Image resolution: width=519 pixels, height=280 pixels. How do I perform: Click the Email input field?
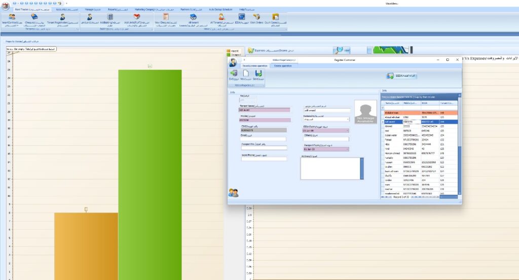pos(264,139)
